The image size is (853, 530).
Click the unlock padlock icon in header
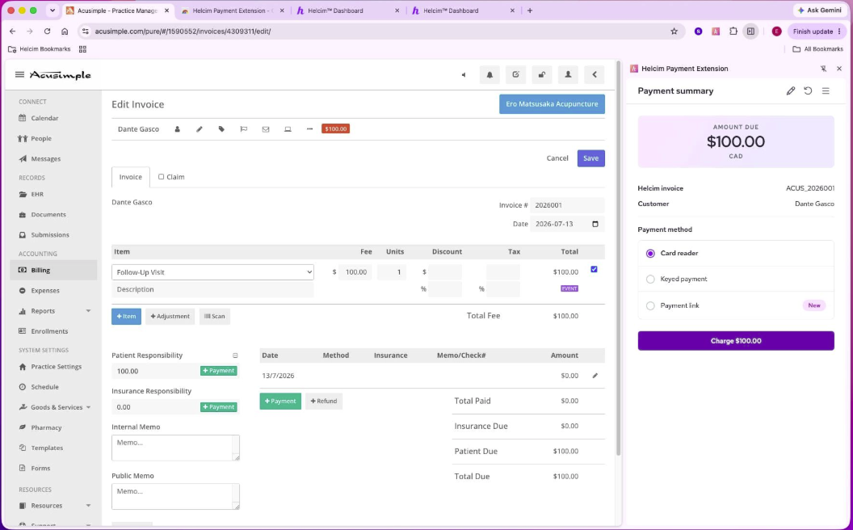click(x=542, y=75)
